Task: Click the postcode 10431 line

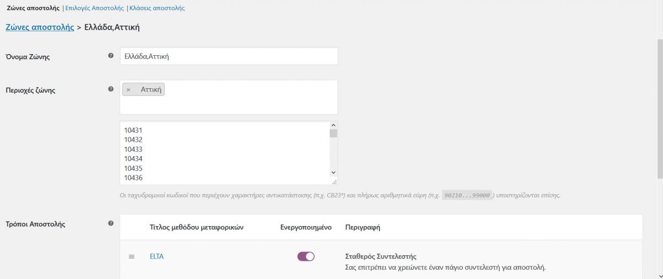Action: coord(133,131)
